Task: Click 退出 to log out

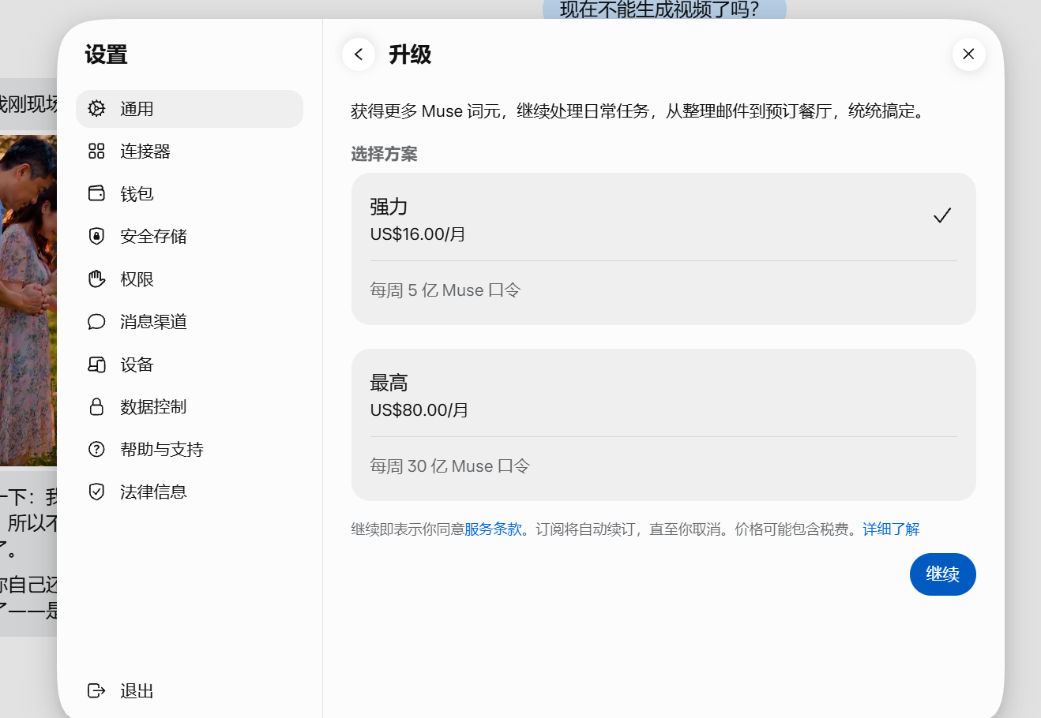Action: click(190, 691)
